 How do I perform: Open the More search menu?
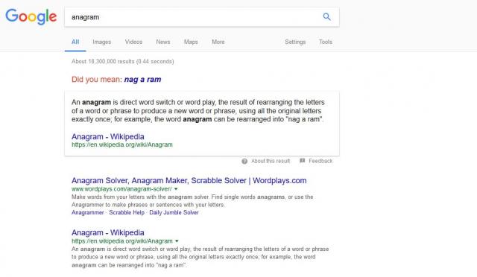coord(218,42)
